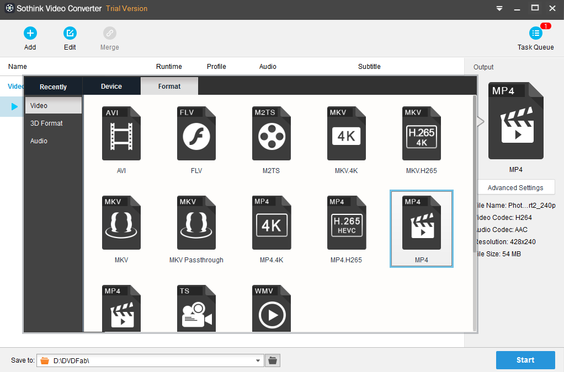Select the AVI format icon
The height and width of the screenshot is (372, 564).
coord(121,133)
